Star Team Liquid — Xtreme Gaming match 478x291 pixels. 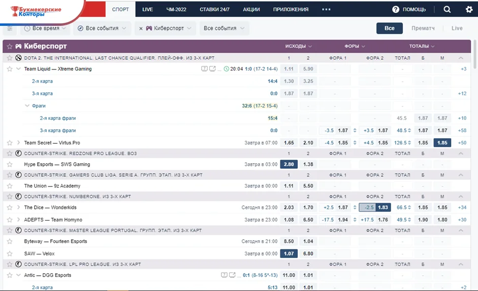10,69
